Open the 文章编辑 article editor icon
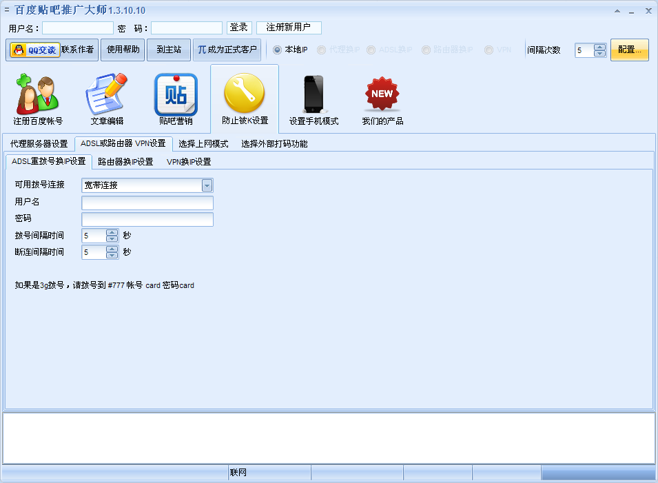Image resolution: width=658 pixels, height=483 pixels. coord(107,95)
